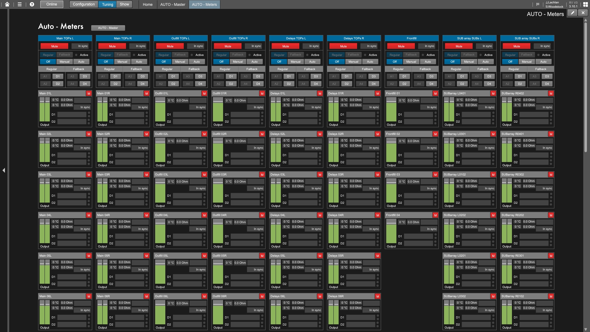
Task: Toggle Mute for Main TOPs L group
Action: (54, 46)
